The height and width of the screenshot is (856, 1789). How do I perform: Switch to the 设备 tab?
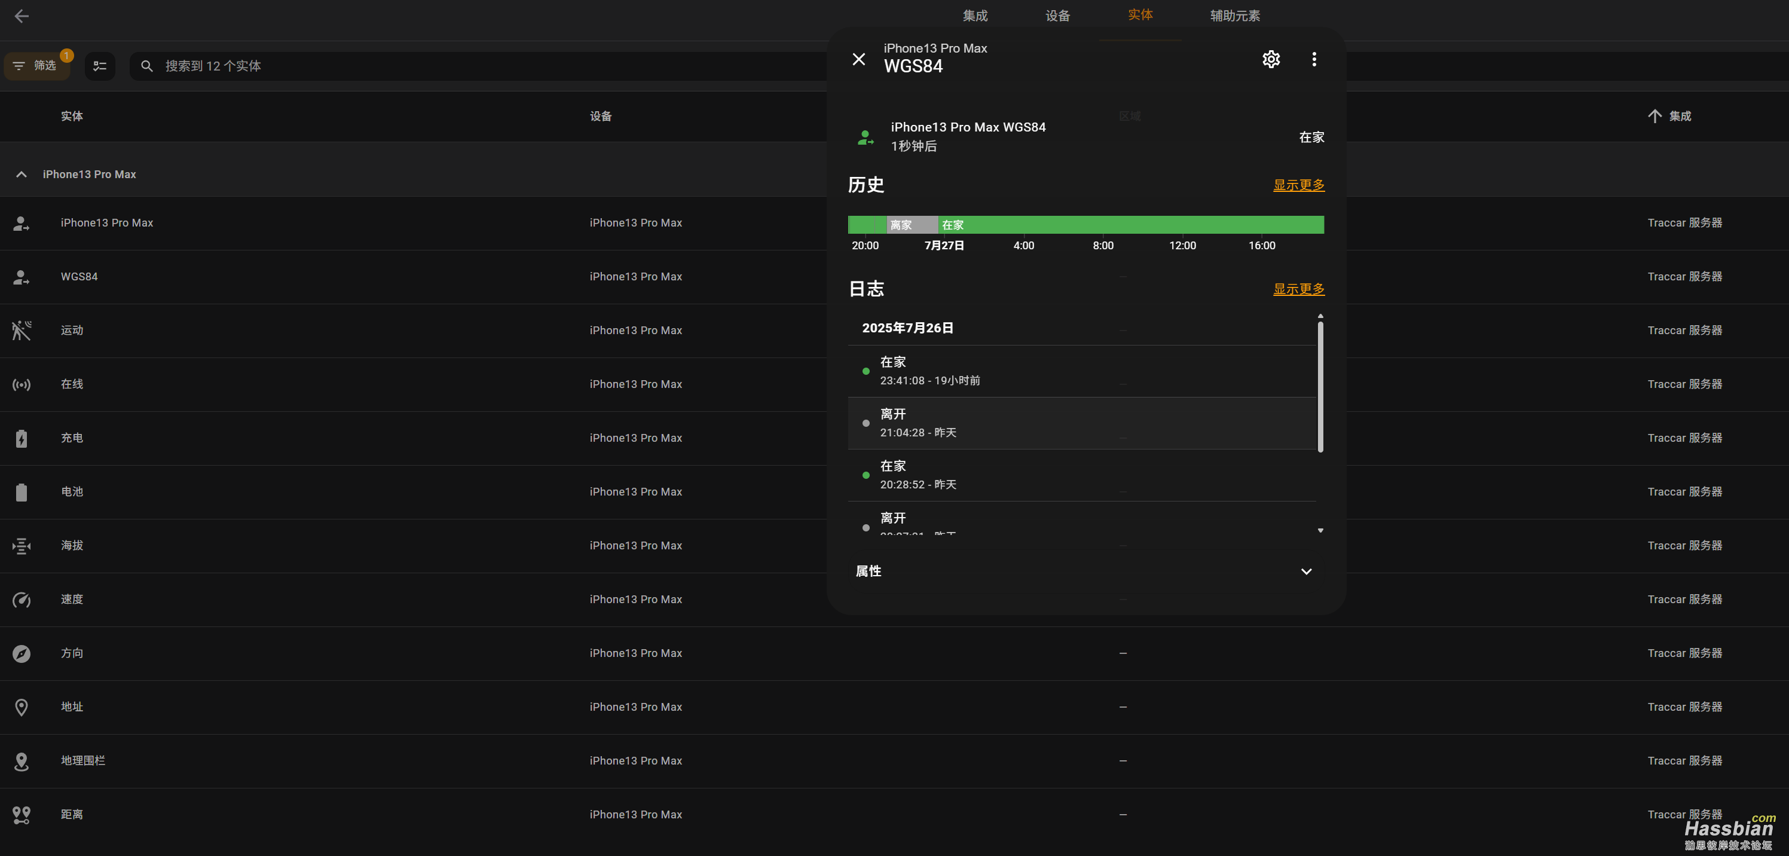(x=1058, y=16)
